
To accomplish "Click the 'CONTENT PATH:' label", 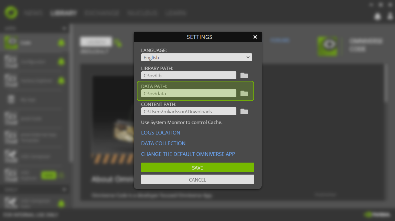I will click(159, 105).
